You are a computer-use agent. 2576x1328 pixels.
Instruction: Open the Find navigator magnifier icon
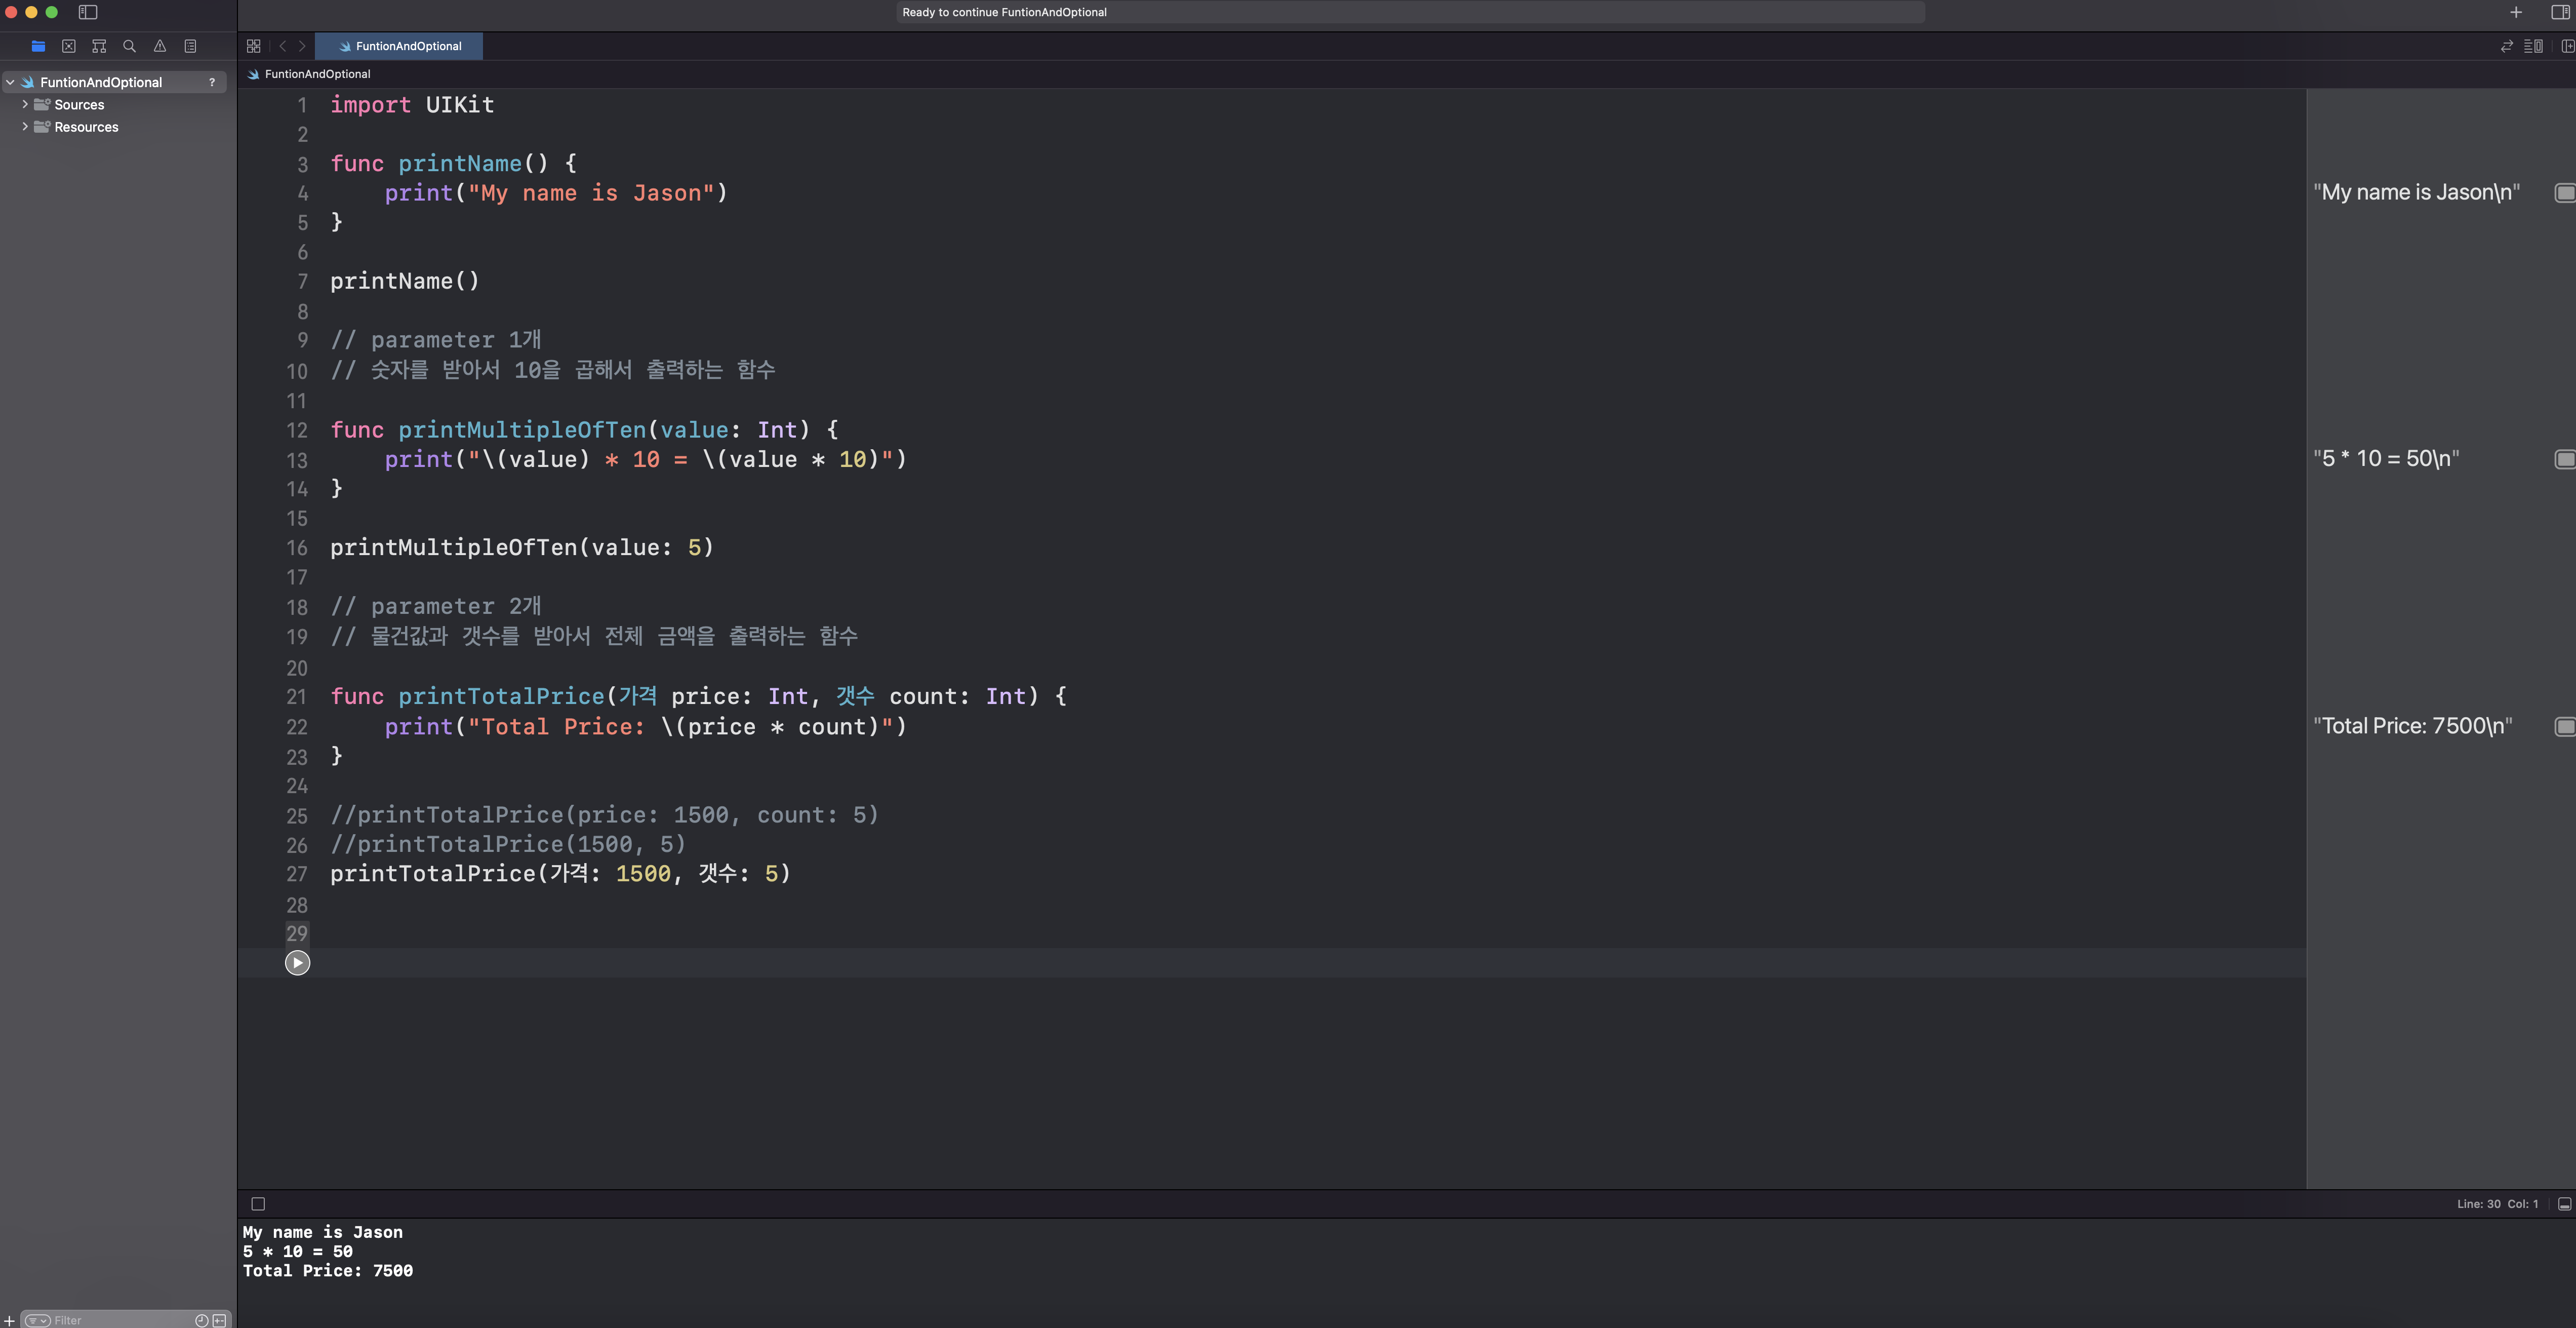(129, 46)
